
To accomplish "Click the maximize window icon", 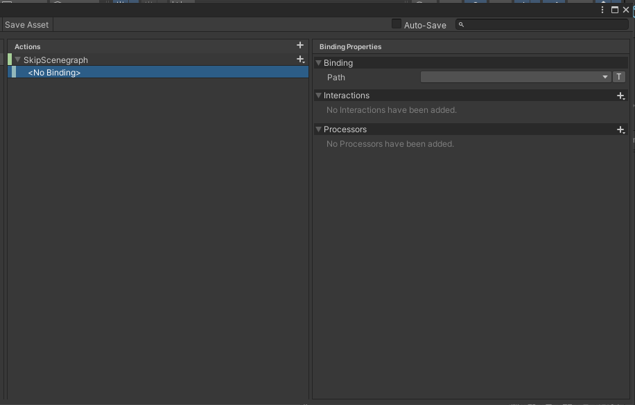I will pyautogui.click(x=614, y=10).
